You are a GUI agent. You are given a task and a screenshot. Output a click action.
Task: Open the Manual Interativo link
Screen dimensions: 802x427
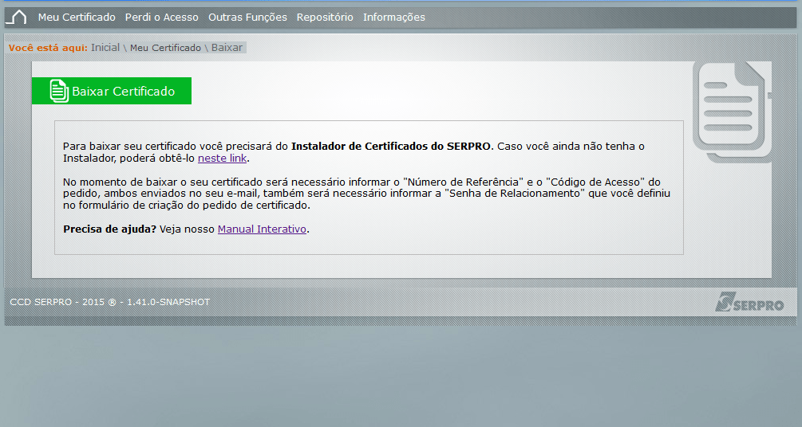(x=262, y=229)
